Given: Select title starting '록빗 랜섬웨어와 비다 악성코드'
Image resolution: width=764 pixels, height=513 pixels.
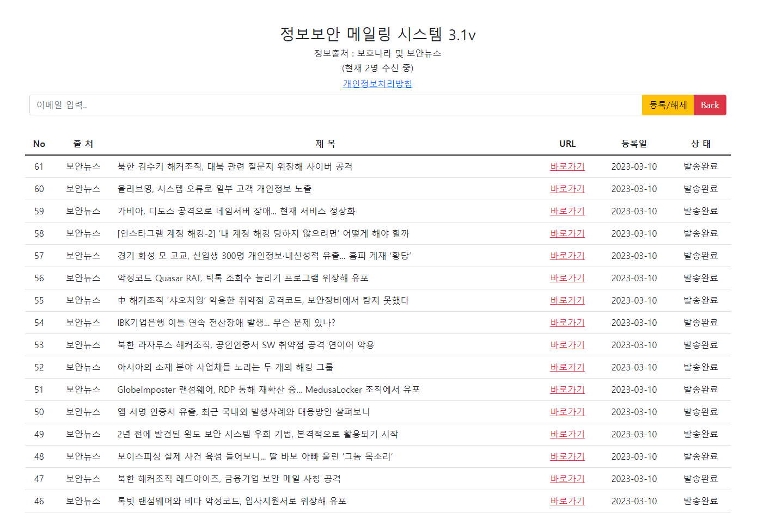Looking at the screenshot, I should tap(232, 501).
